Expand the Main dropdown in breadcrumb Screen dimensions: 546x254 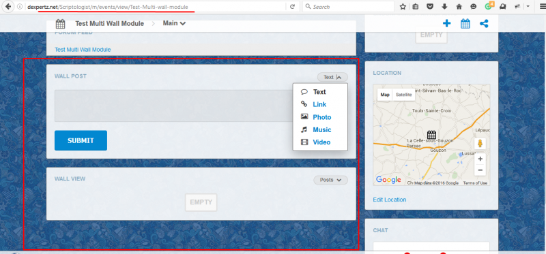tap(174, 23)
